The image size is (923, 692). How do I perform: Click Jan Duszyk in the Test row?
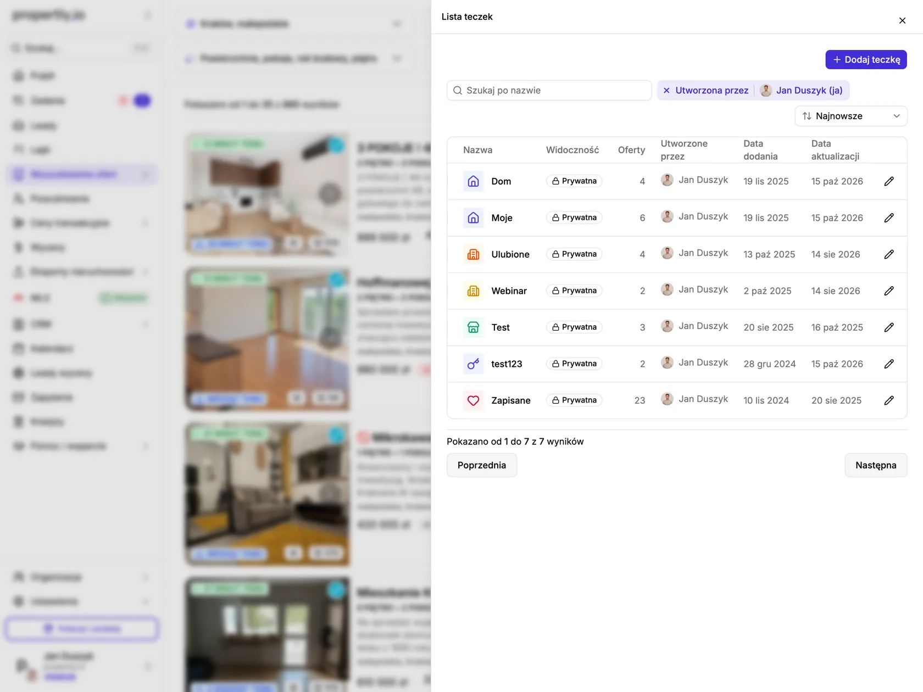(x=694, y=326)
